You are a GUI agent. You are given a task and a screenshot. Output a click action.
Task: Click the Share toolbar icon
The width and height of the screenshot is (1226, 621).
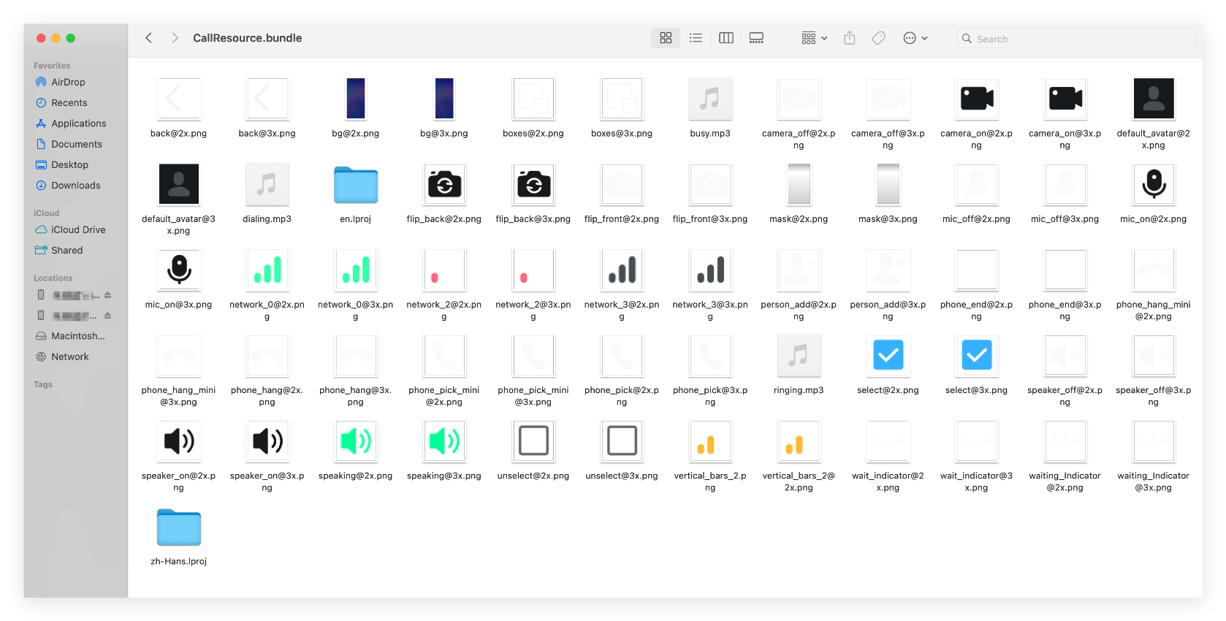(849, 38)
